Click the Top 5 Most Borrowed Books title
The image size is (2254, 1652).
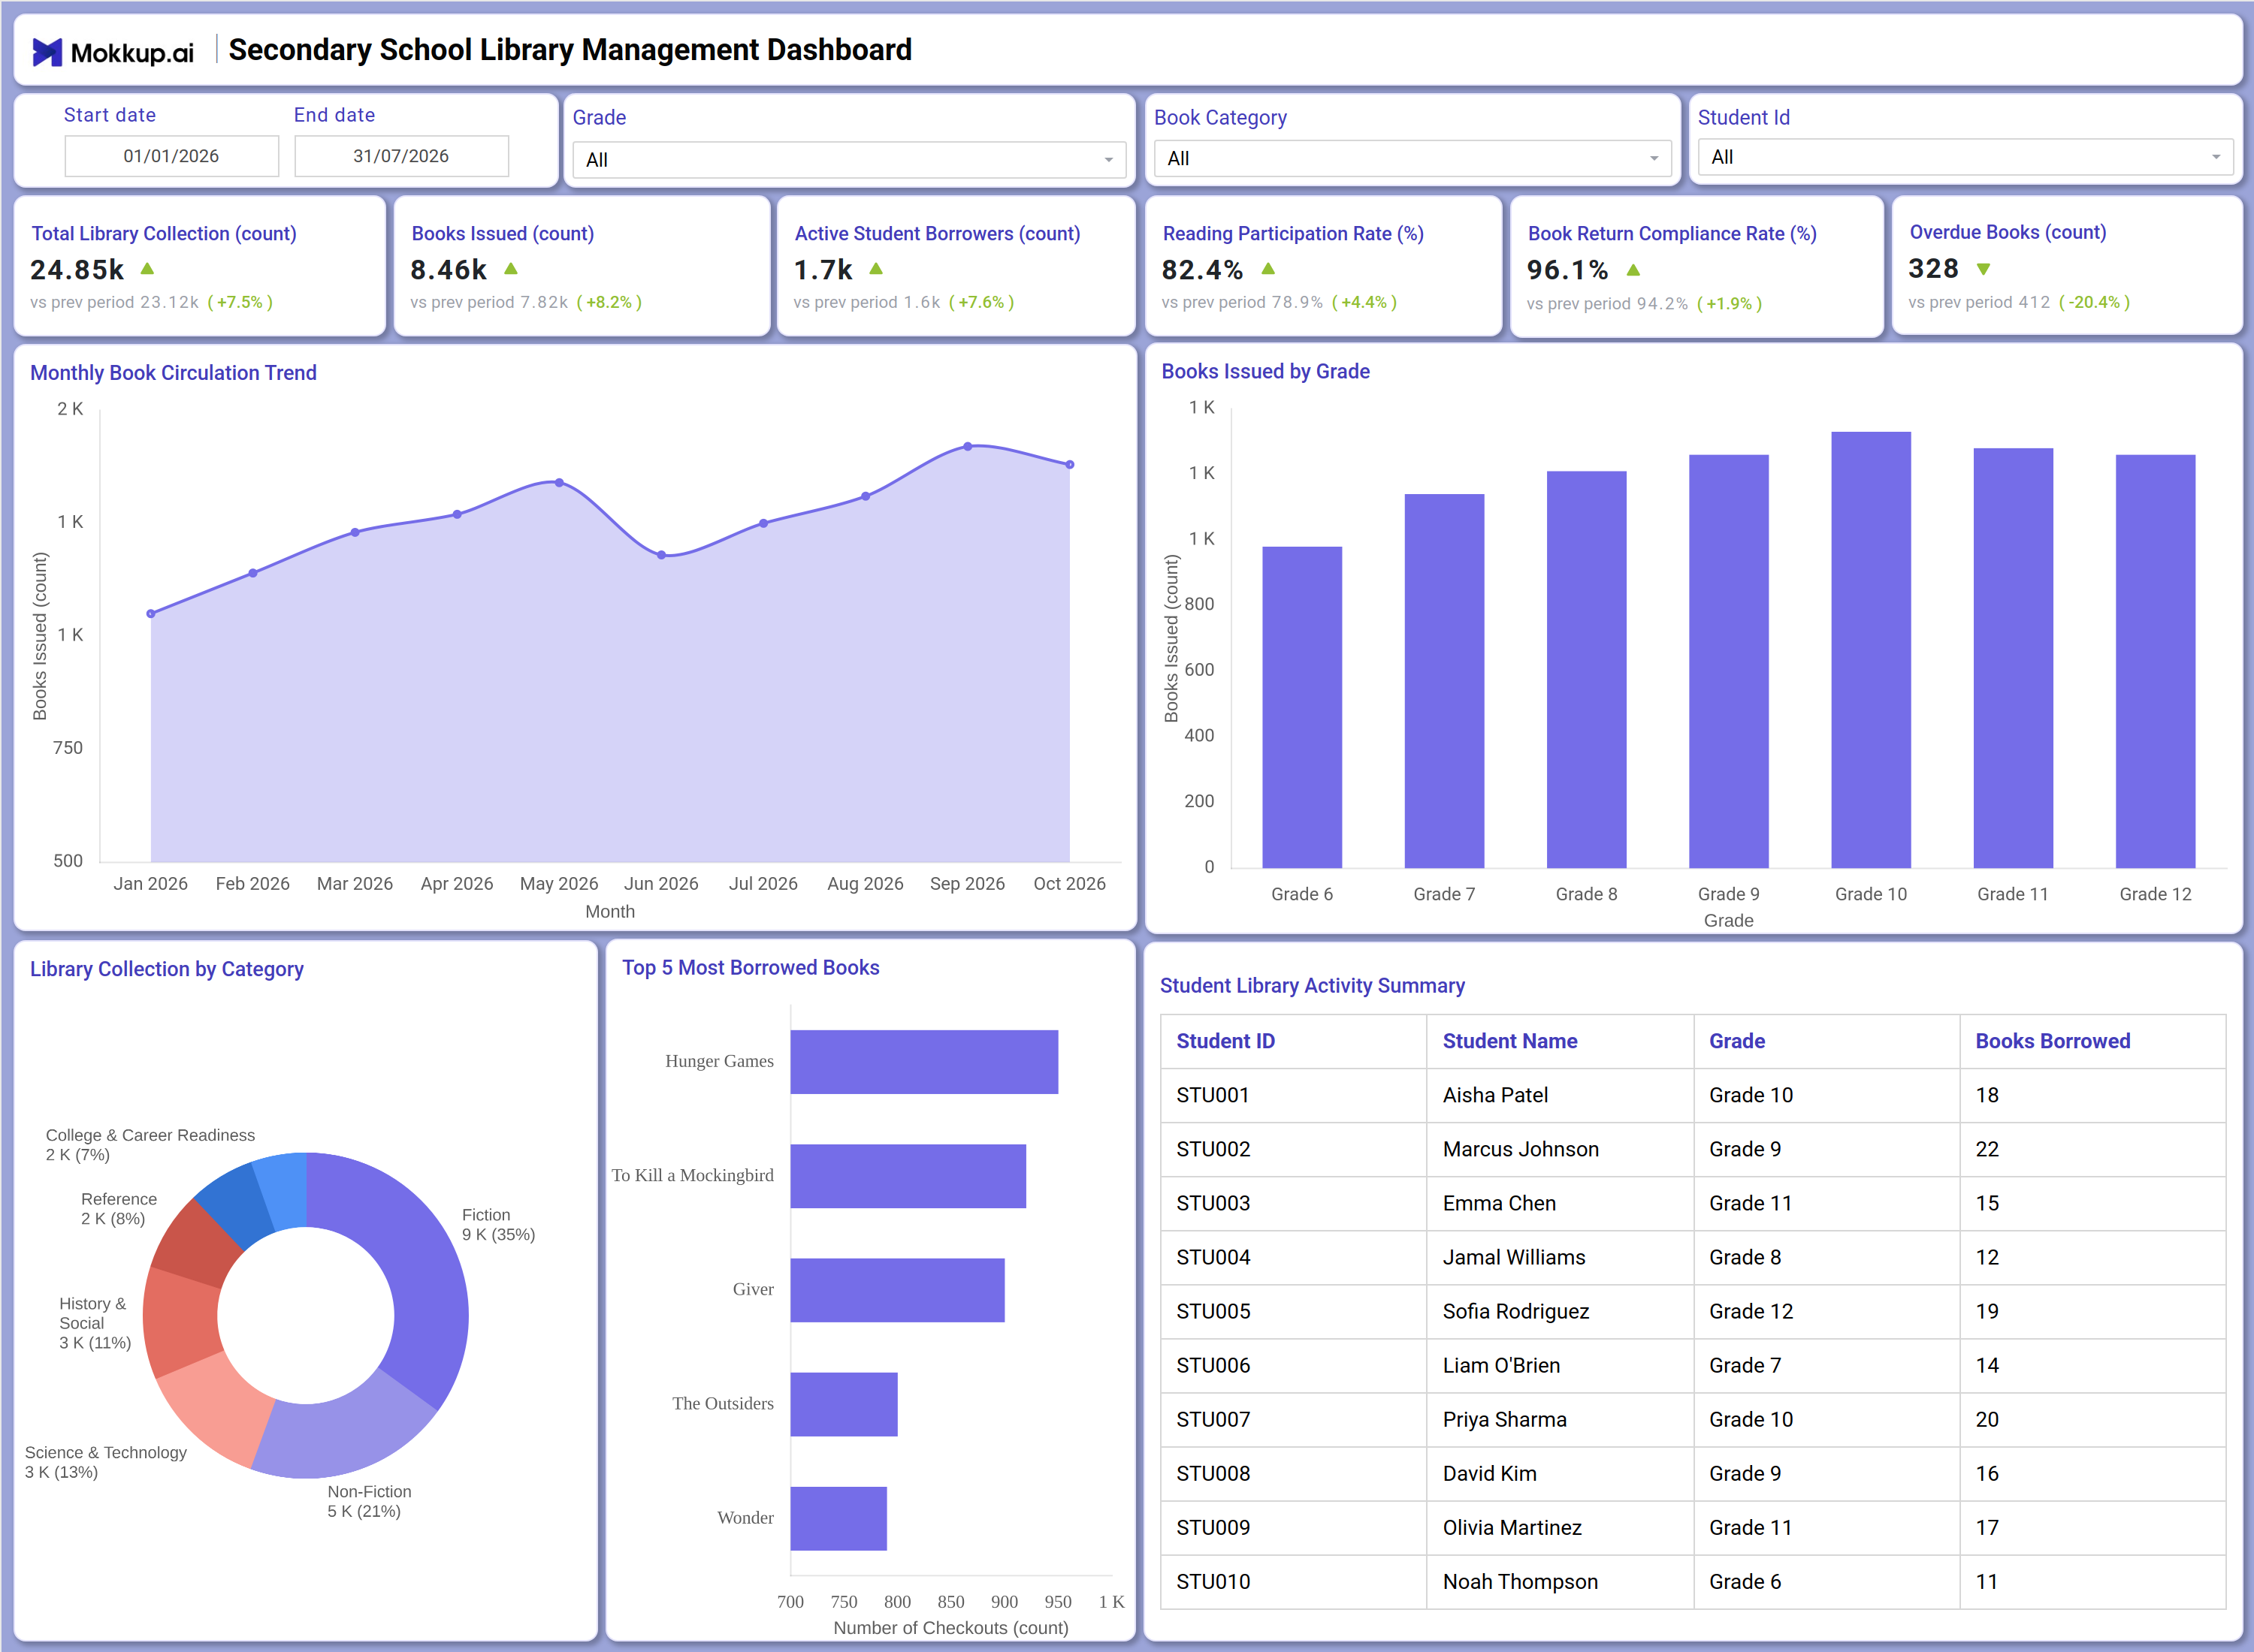point(751,967)
